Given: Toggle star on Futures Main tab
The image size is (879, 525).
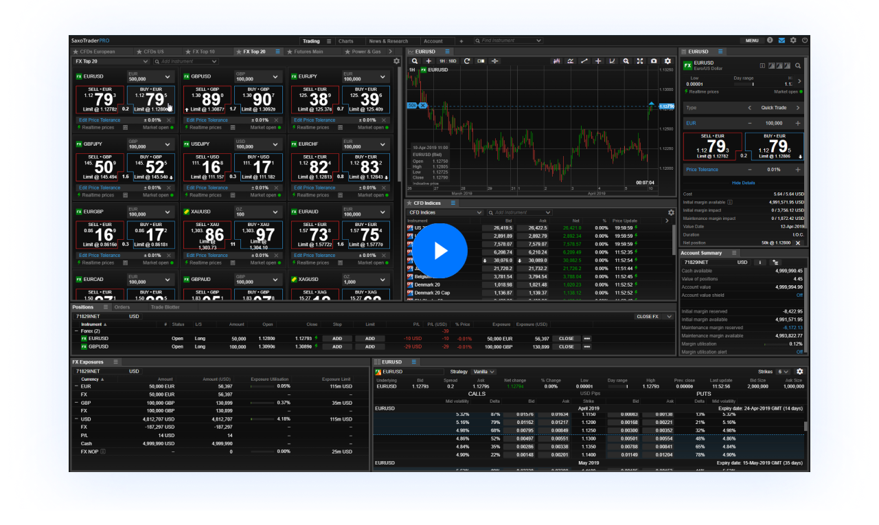Looking at the screenshot, I should 290,52.
